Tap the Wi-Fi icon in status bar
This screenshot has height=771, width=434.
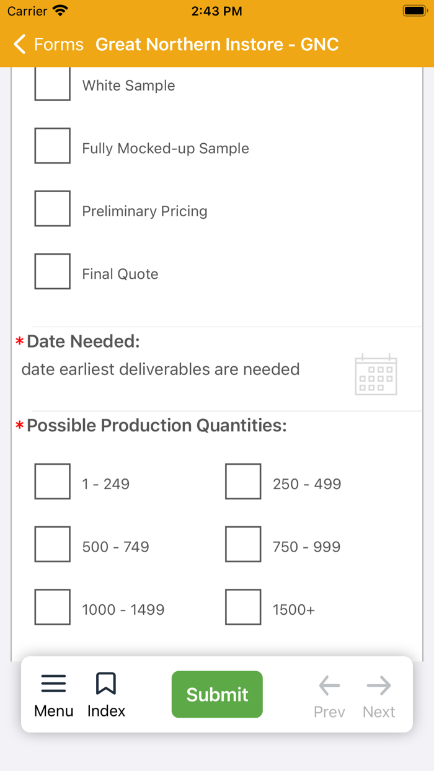pos(60,11)
